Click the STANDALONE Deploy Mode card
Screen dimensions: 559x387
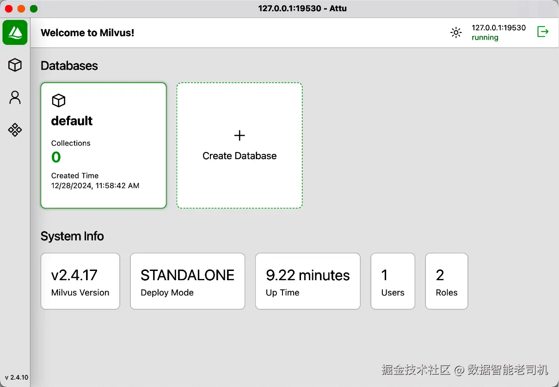click(x=188, y=281)
